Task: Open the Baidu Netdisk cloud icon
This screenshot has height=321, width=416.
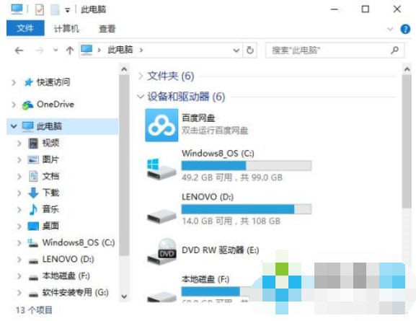Action: pyautogui.click(x=161, y=125)
